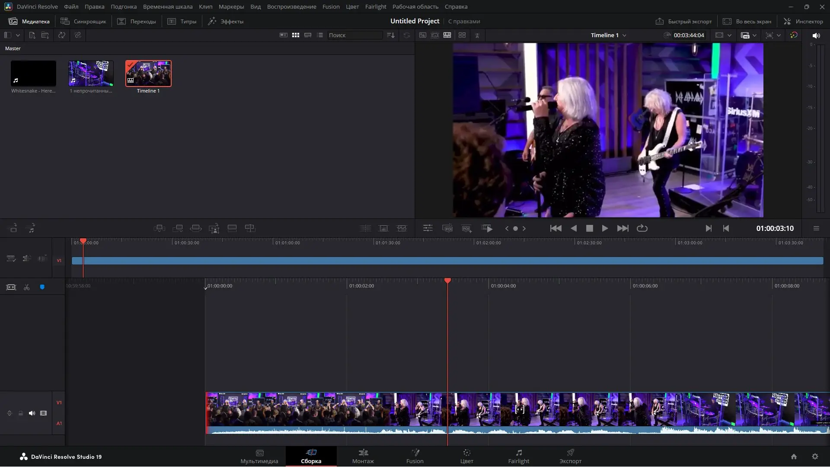Screen dimensions: 830x467
Task: Click the Быстрый экспорт button
Action: pos(683,21)
